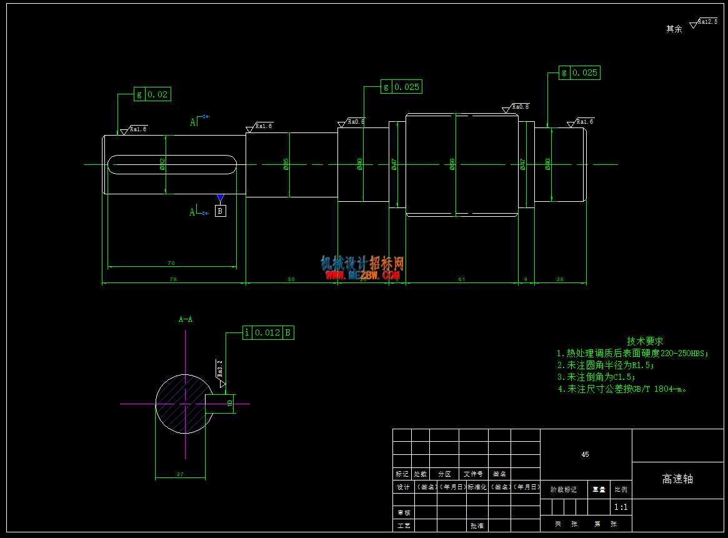Select the blue datum triangle above B
This screenshot has height=538, width=728.
point(221,198)
